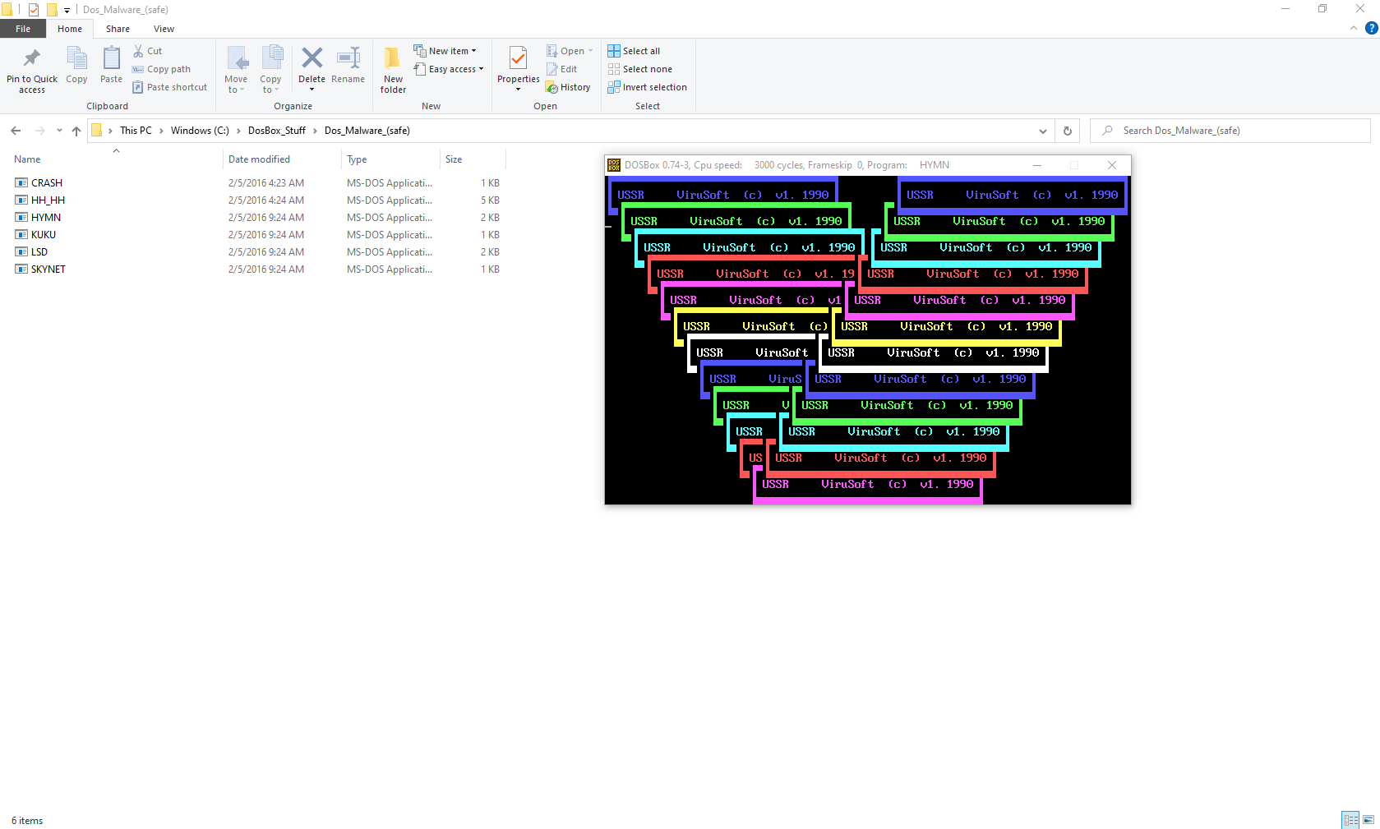This screenshot has height=829, width=1380.
Task: Open the Recent locations dropdown
Action: 59,130
